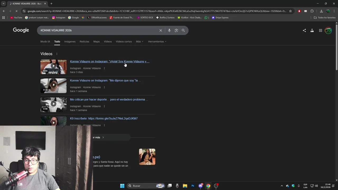Open the Google account avatar
338x190 pixels.
click(328, 30)
